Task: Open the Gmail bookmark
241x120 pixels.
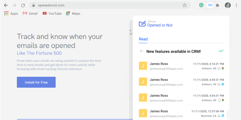Action: tap(30, 13)
